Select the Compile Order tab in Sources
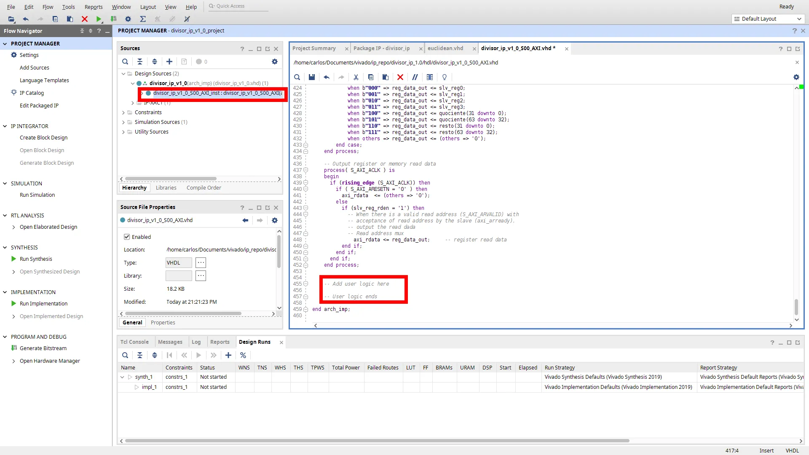This screenshot has width=809, height=455. (204, 188)
